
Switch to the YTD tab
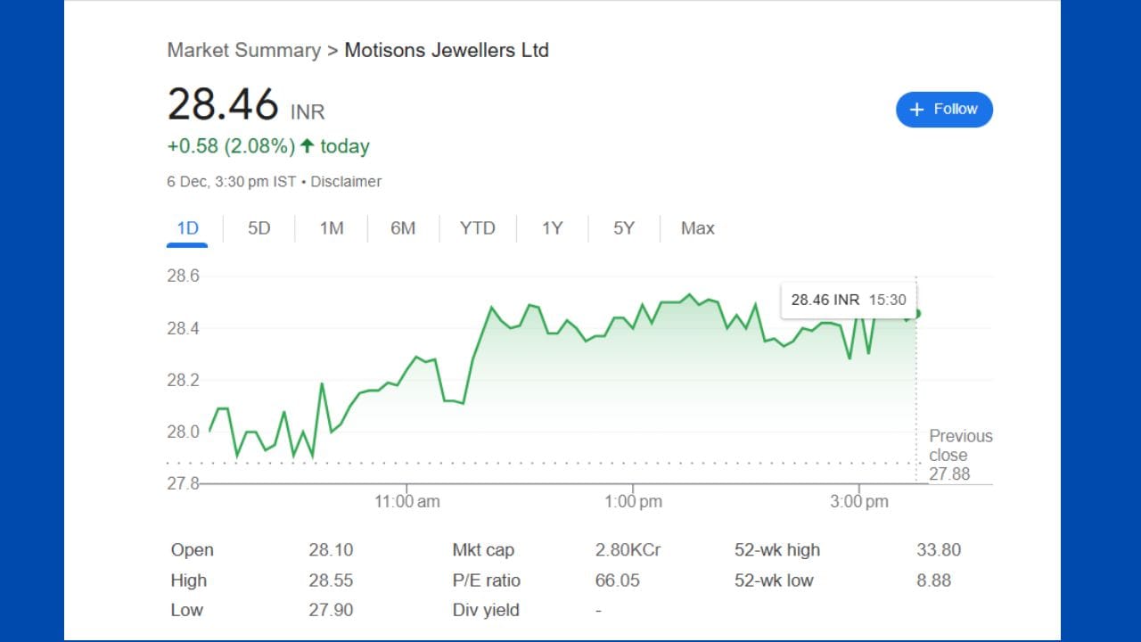[477, 228]
